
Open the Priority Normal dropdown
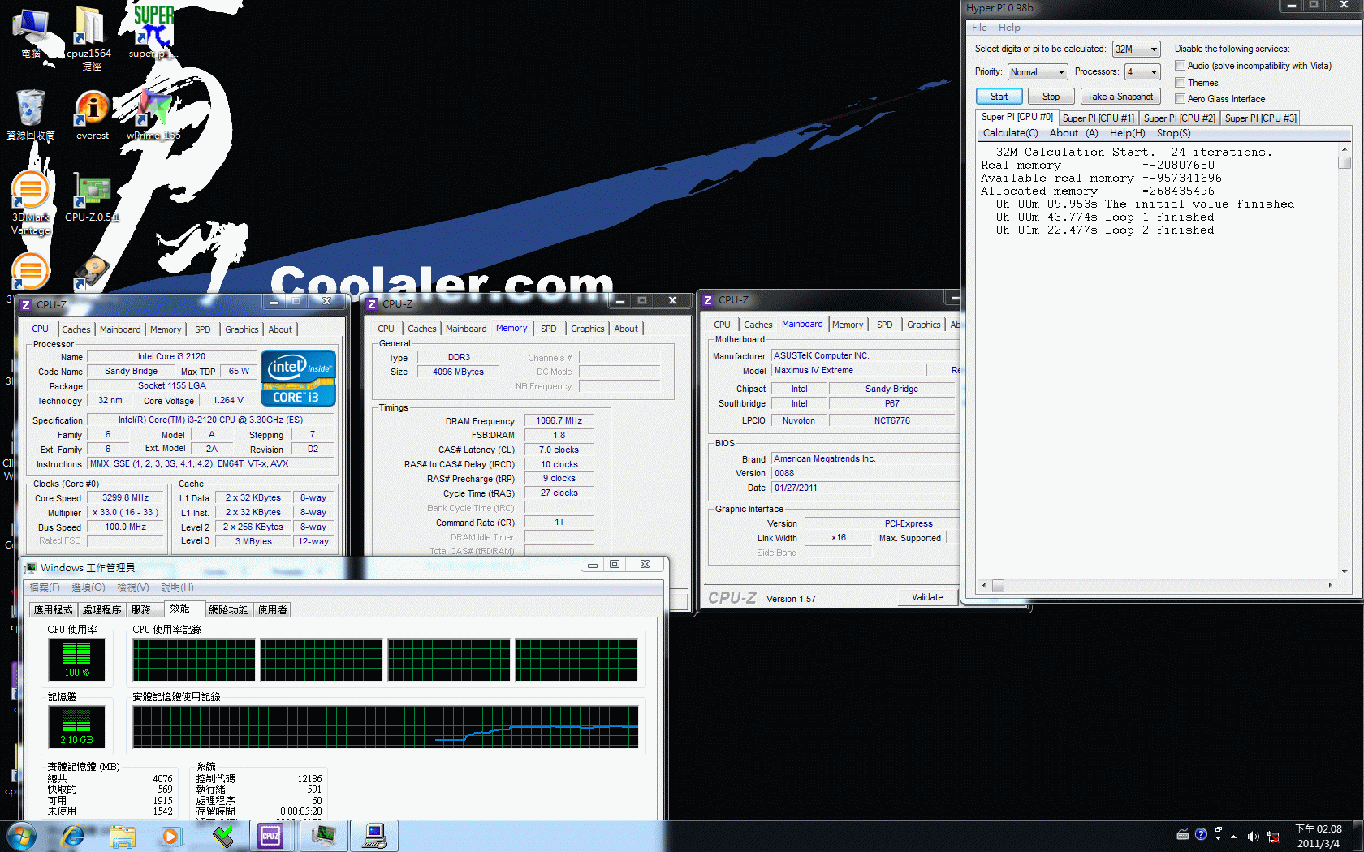[1037, 72]
